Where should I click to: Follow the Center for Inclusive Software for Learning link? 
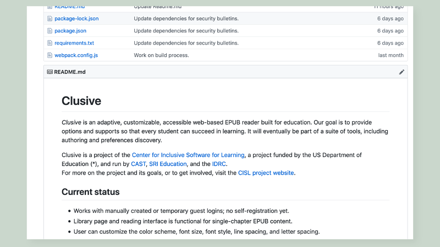point(188,155)
